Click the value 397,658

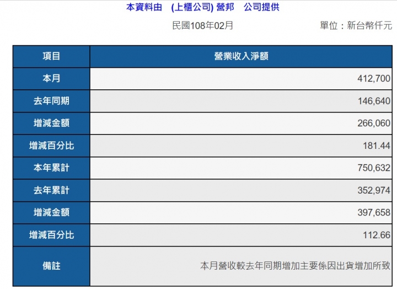374,212
